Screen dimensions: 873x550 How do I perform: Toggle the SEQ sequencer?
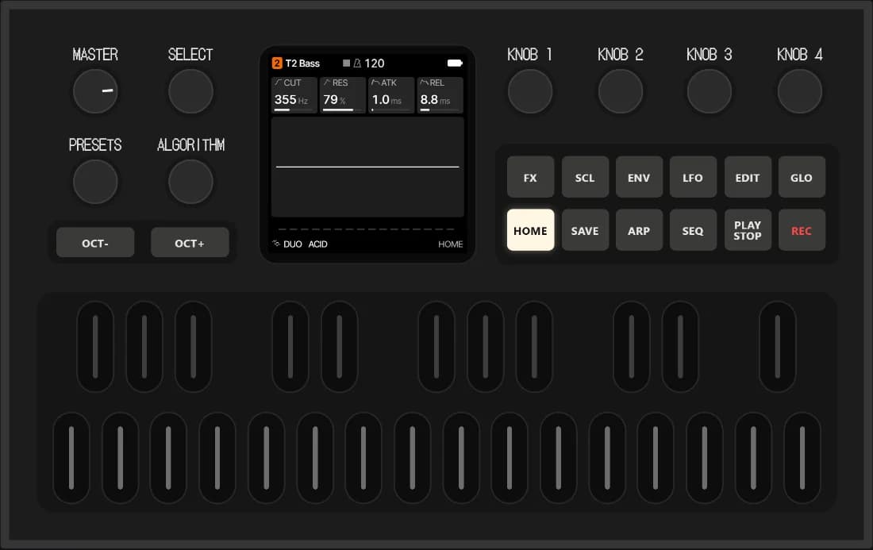[693, 230]
